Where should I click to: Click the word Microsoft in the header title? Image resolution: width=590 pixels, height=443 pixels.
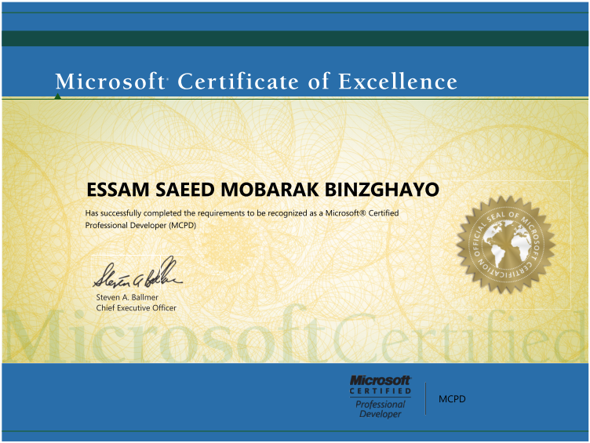[108, 82]
